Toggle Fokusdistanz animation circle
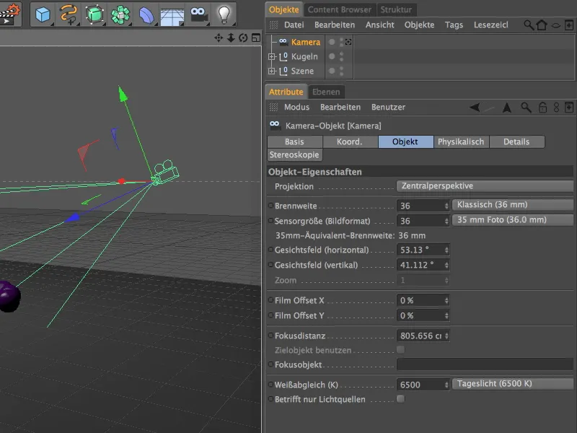 click(x=271, y=336)
